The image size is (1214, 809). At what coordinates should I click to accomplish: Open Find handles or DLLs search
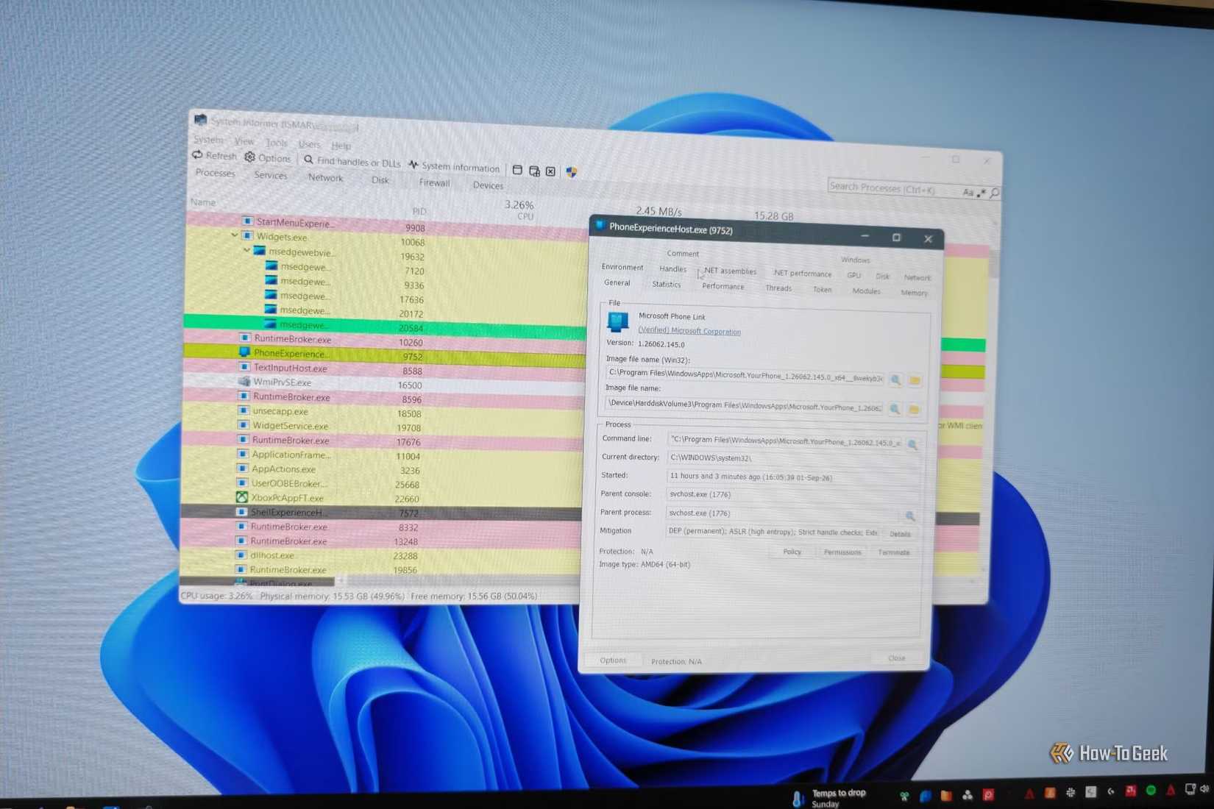point(352,162)
